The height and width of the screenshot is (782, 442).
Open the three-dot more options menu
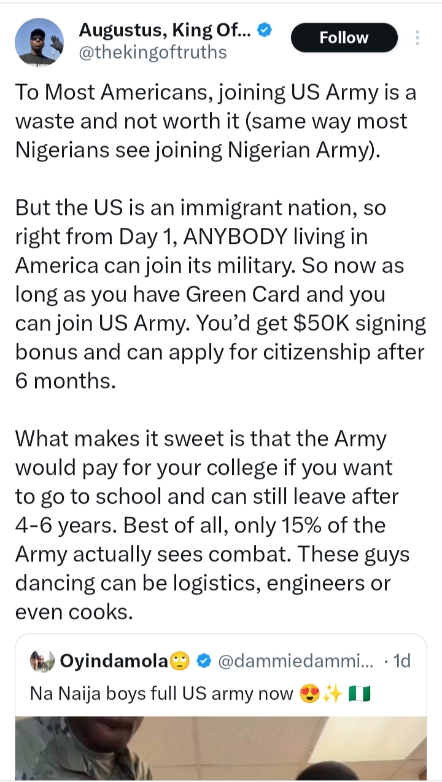coord(417,38)
